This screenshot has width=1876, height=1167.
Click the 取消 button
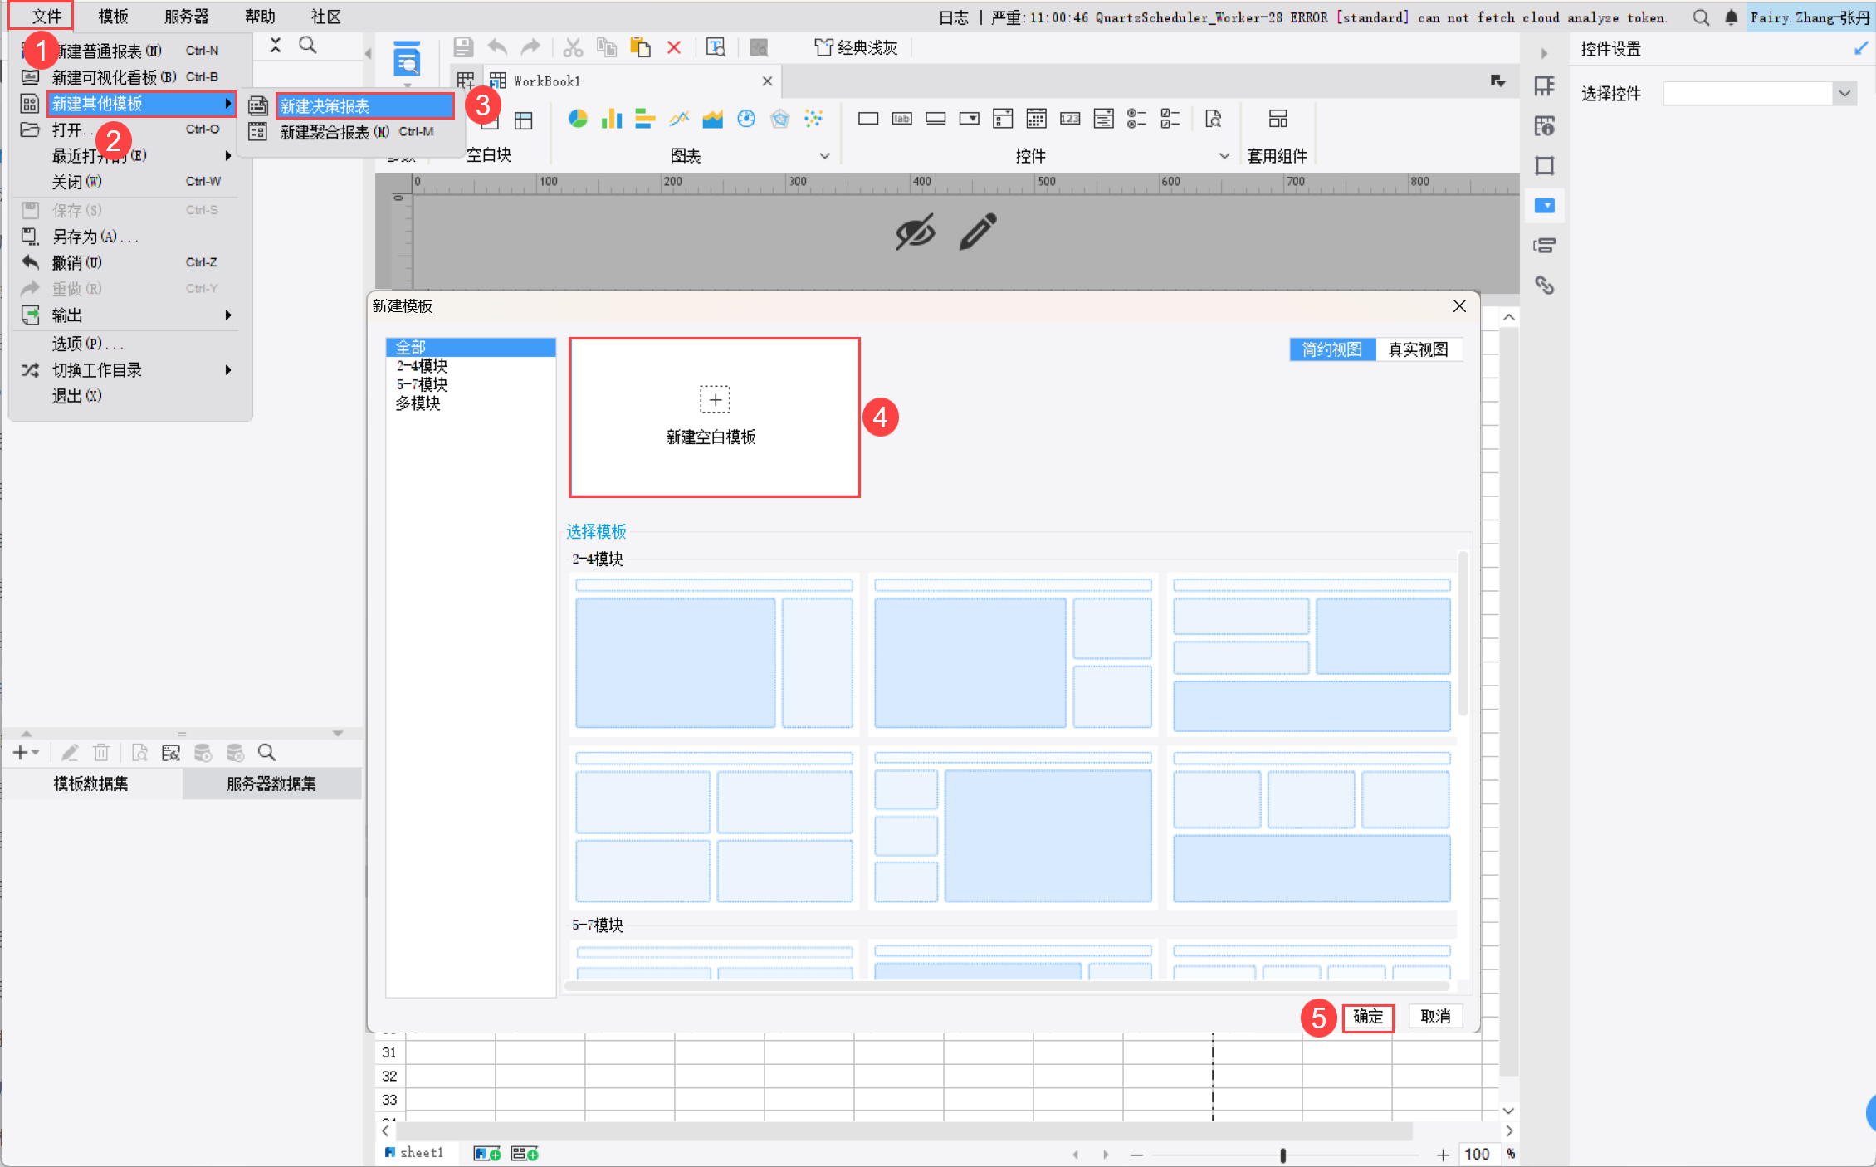(x=1435, y=1017)
